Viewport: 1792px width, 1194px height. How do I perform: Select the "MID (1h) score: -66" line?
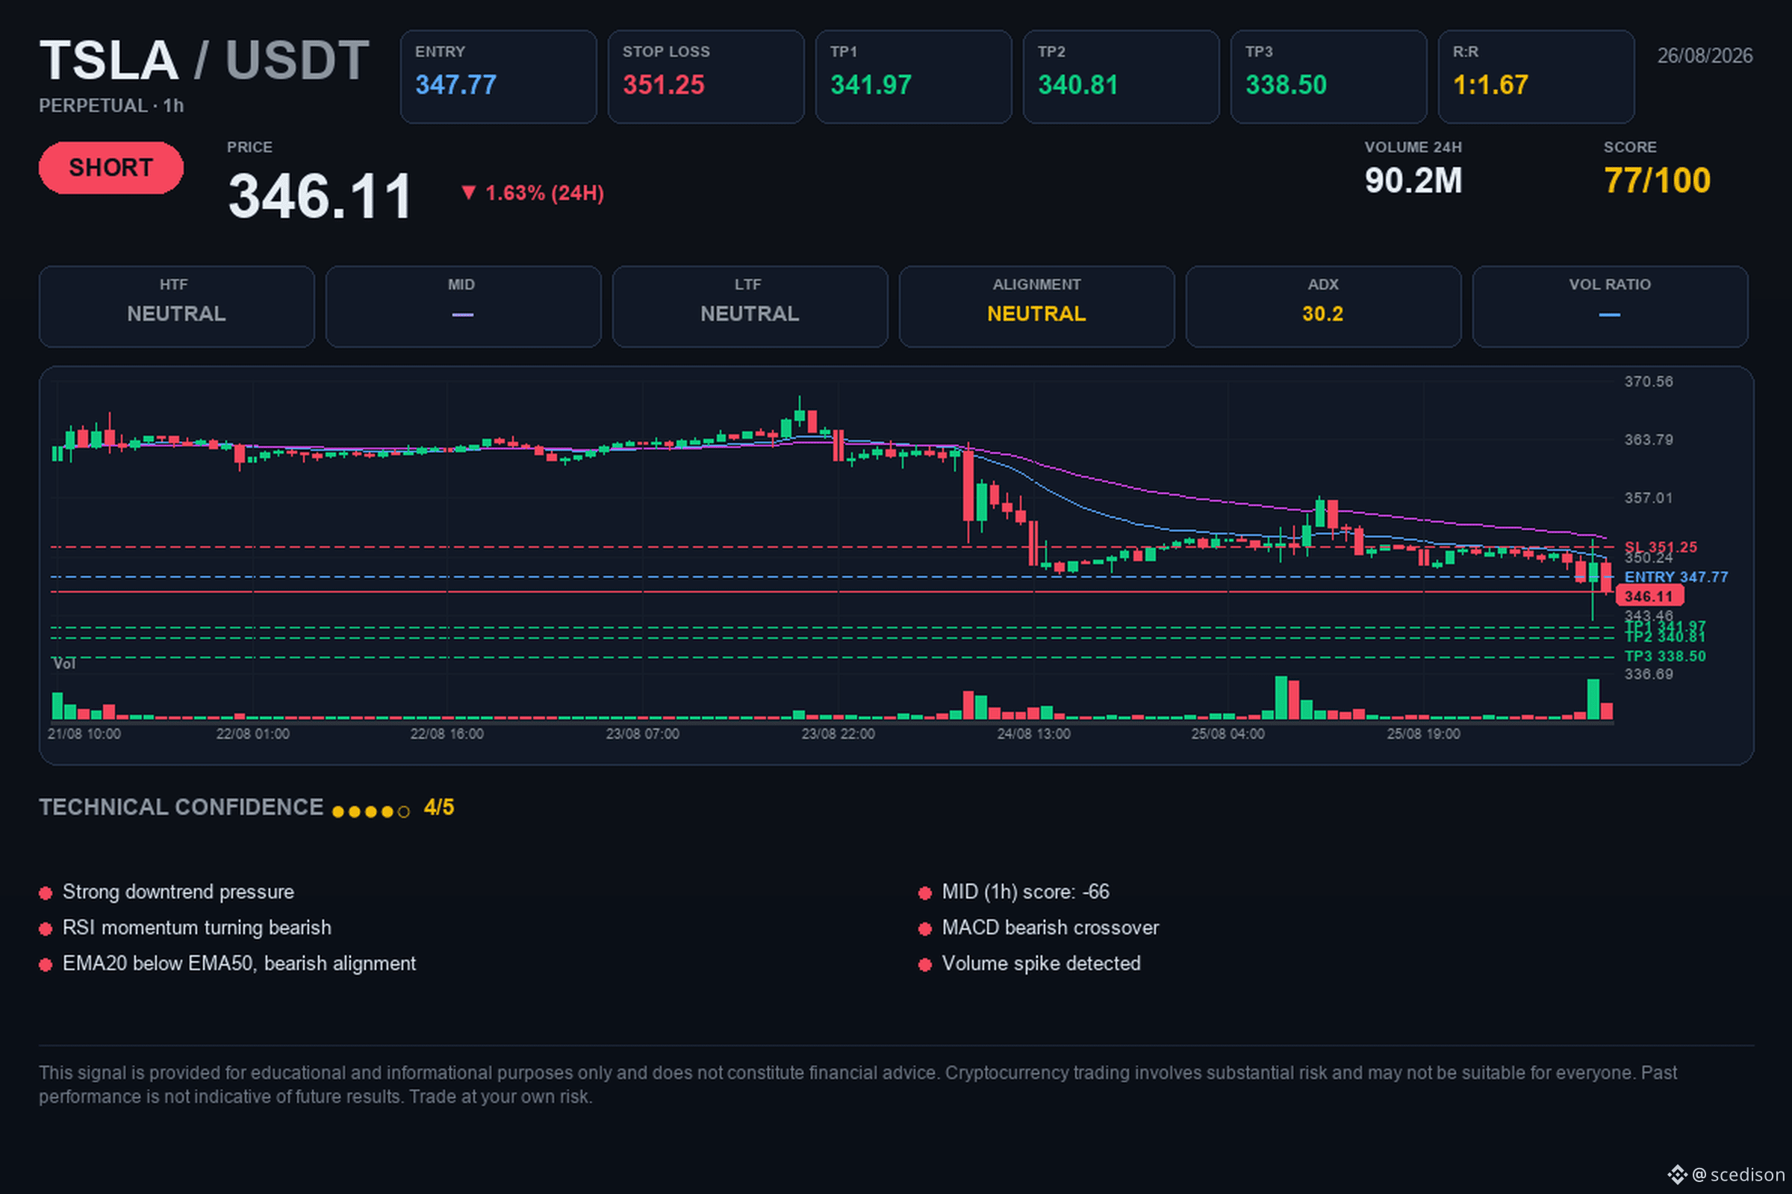pyautogui.click(x=1025, y=892)
